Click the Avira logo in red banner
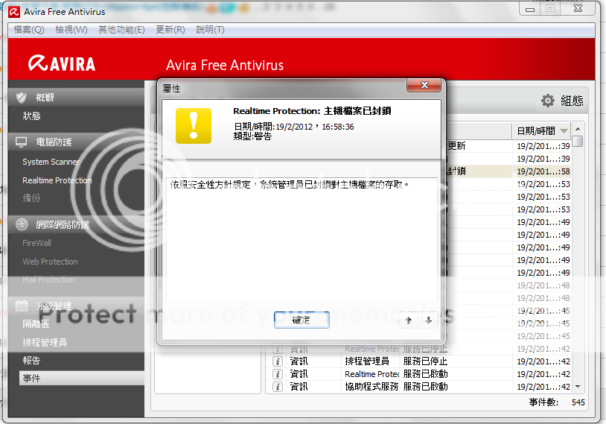606x424 pixels. pos(62,63)
